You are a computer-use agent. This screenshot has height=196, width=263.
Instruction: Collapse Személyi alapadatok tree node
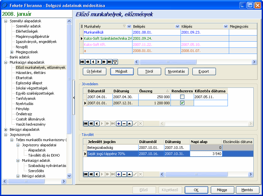click(x=6, y=21)
